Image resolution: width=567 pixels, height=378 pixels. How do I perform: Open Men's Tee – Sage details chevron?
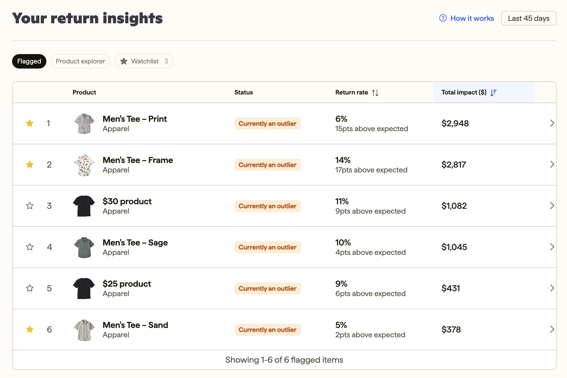[x=552, y=247]
